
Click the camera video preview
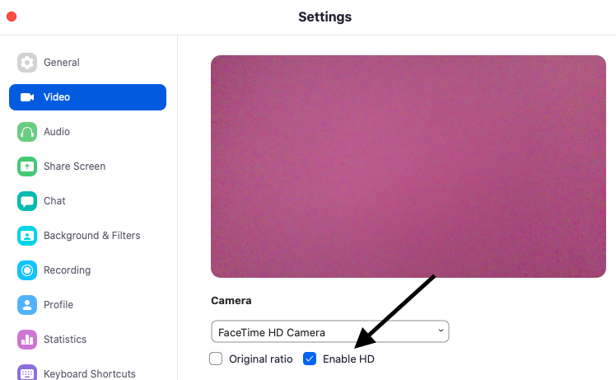click(408, 167)
